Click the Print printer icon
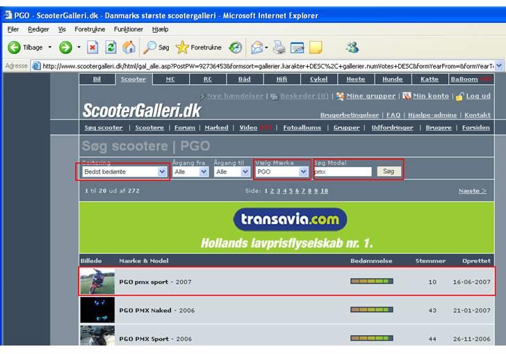This screenshot has width=506, height=354. pos(279,47)
